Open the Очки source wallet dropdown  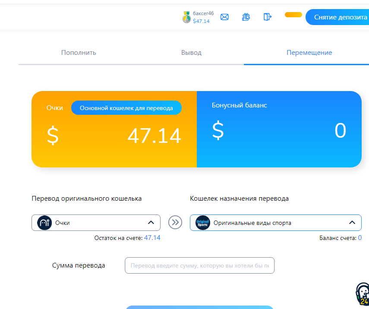(x=96, y=223)
